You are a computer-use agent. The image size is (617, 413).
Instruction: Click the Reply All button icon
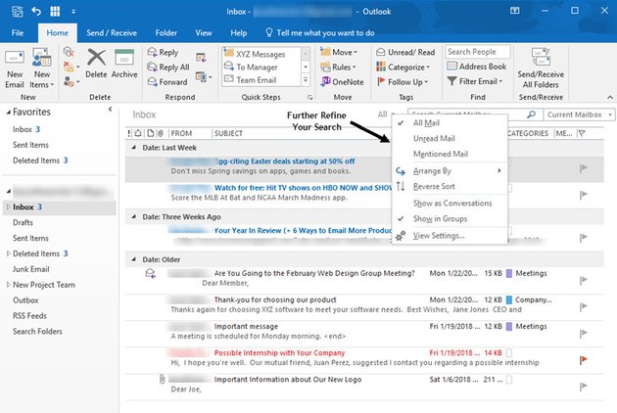click(152, 68)
